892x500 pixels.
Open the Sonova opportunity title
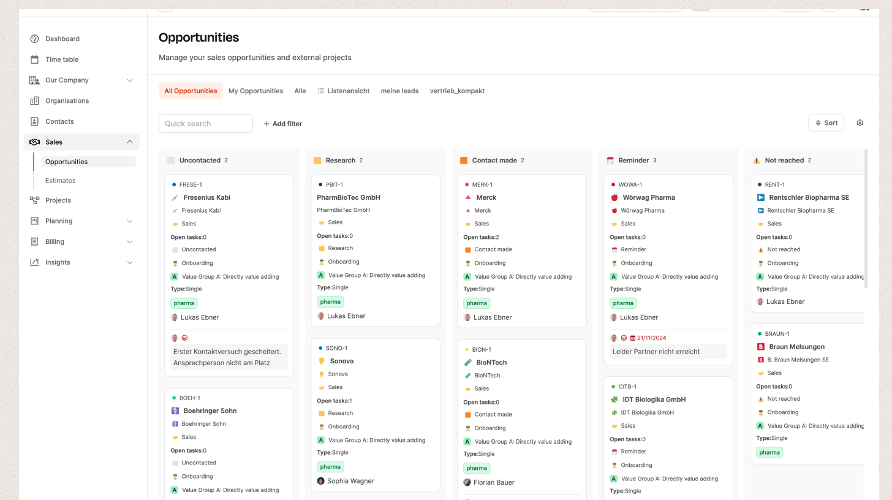point(342,361)
